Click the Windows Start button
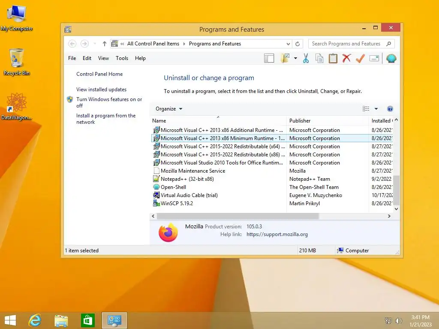The height and width of the screenshot is (329, 439). 10,320
